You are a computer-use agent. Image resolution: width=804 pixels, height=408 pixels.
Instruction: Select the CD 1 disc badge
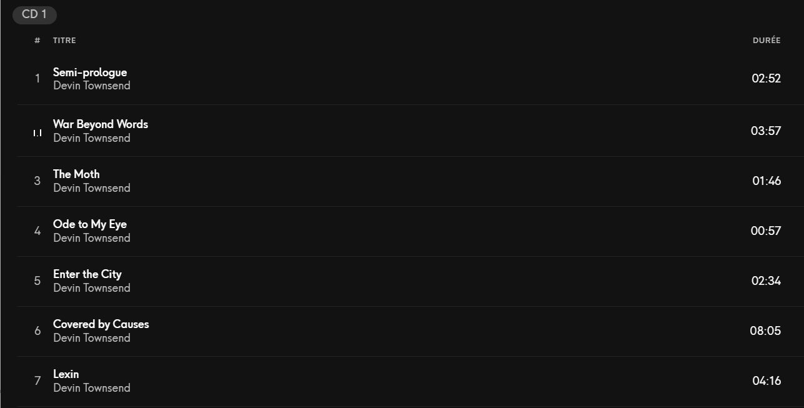(34, 14)
